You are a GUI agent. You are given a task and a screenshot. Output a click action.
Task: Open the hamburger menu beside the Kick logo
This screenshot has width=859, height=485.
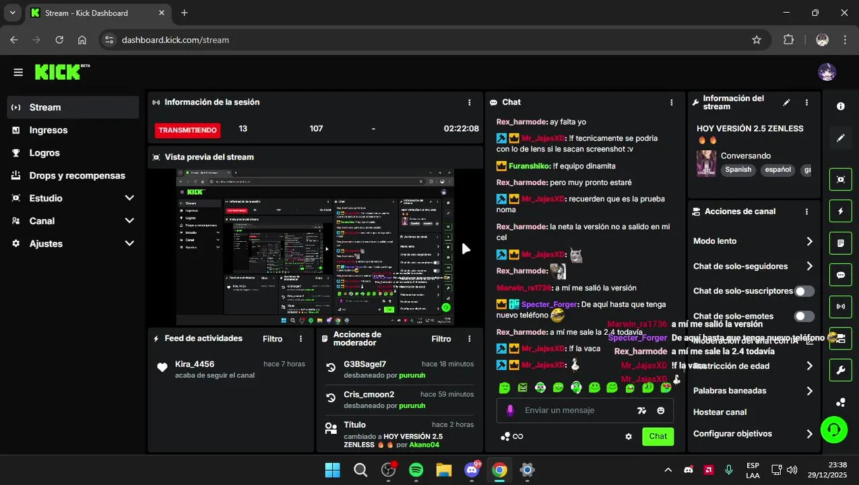[x=18, y=72]
